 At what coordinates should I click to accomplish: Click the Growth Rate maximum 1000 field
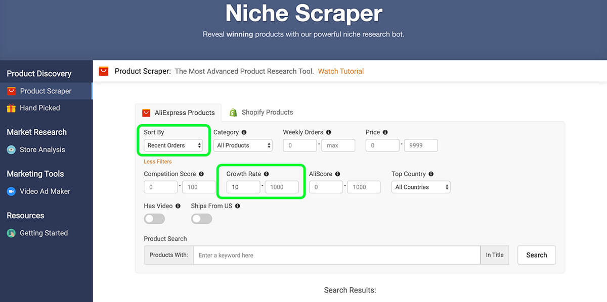282,187
